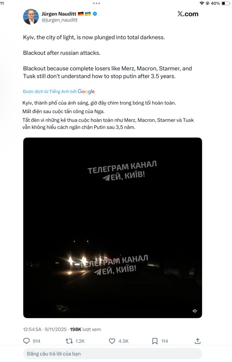
Task: Open the 12:54 SA timestamp link
Action: (32, 329)
